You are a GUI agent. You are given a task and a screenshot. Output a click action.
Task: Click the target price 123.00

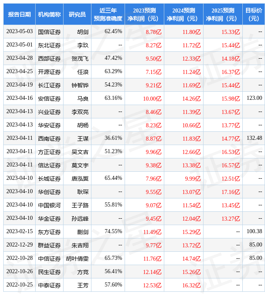coord(254,98)
